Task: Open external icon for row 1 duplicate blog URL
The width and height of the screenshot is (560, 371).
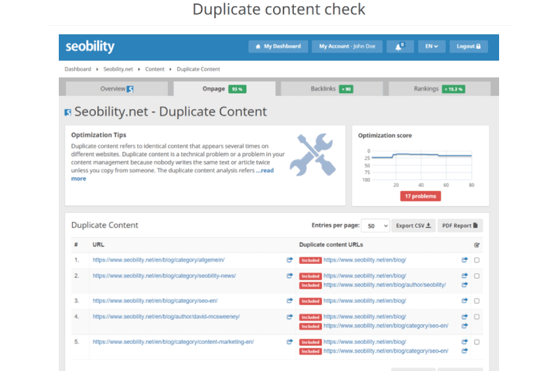Action: click(464, 260)
